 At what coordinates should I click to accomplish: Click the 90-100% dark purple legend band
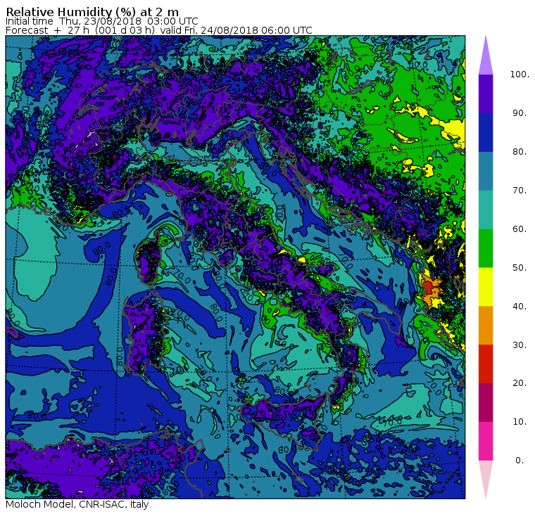tap(486, 94)
